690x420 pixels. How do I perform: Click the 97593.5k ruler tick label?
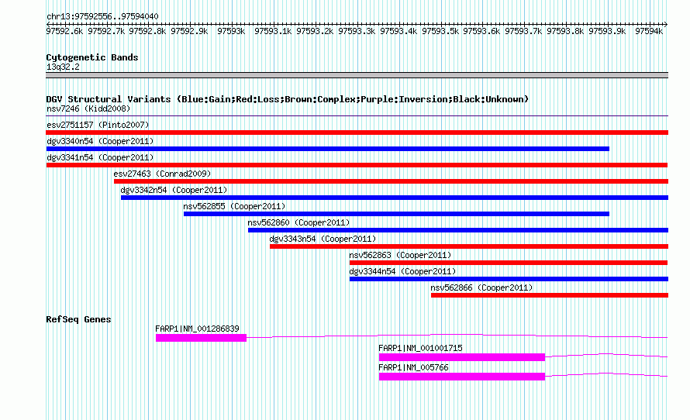[440, 31]
